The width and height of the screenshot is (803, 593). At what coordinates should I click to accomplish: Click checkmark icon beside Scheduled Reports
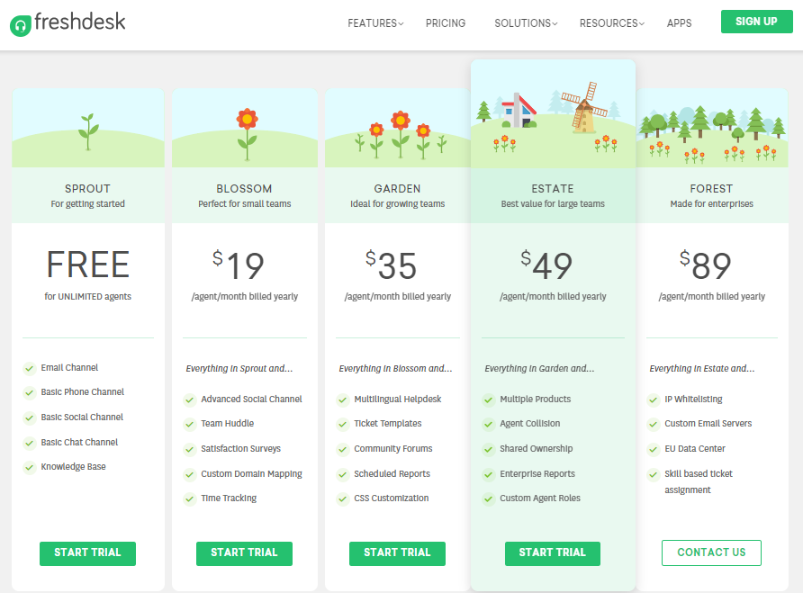tap(343, 475)
